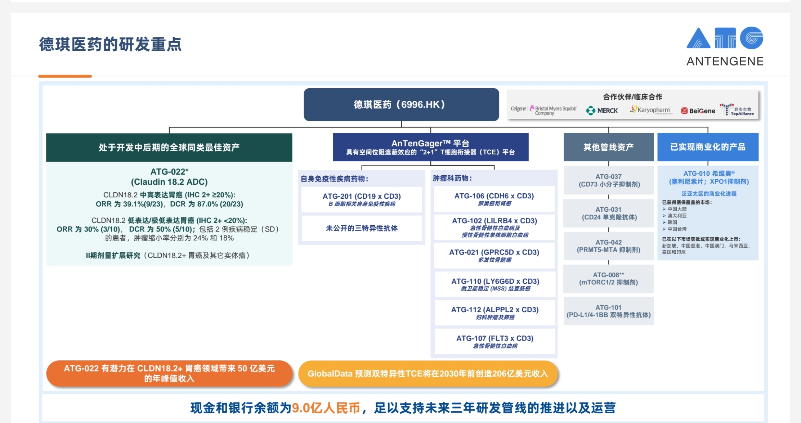Select the ATG-110 (LY6G6D x CD3) box
The image size is (801, 423).
click(495, 284)
